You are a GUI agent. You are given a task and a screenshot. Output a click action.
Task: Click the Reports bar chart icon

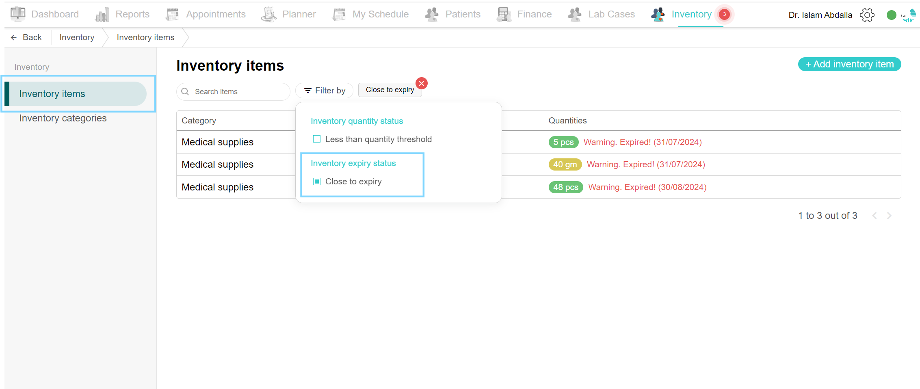[x=102, y=15]
